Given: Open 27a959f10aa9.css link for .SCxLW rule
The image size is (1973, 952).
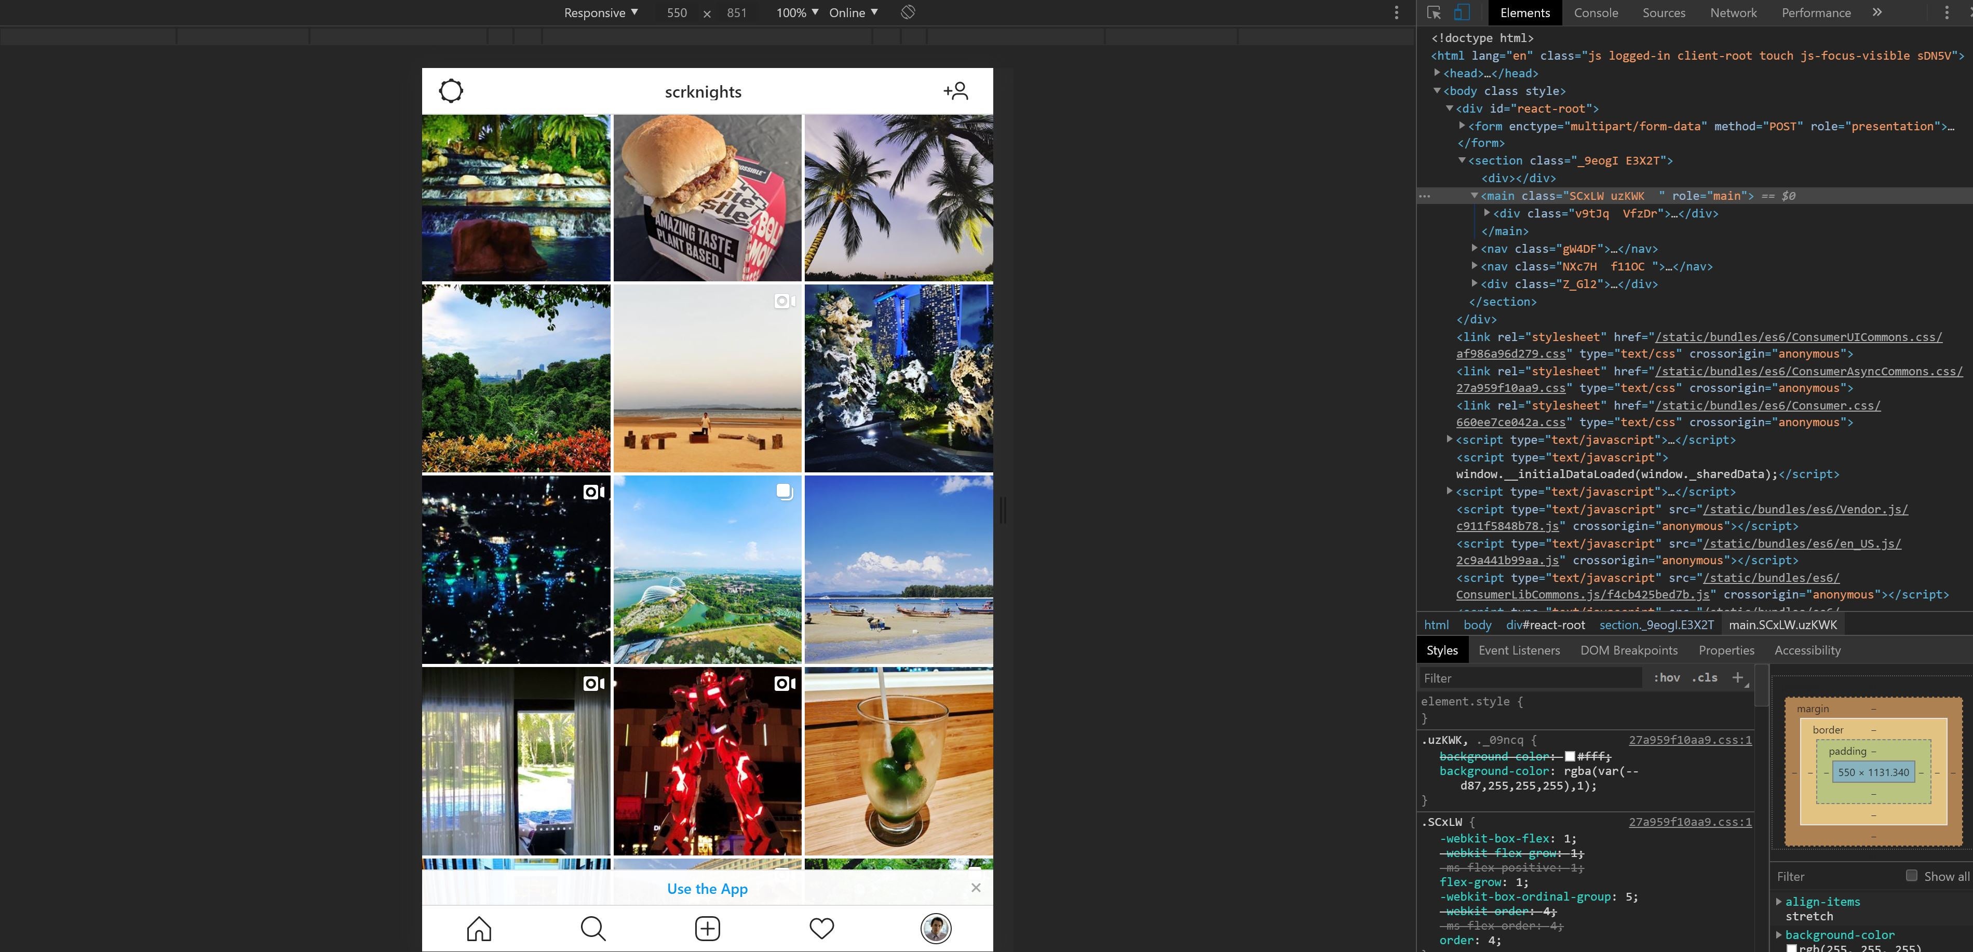Looking at the screenshot, I should (1690, 822).
